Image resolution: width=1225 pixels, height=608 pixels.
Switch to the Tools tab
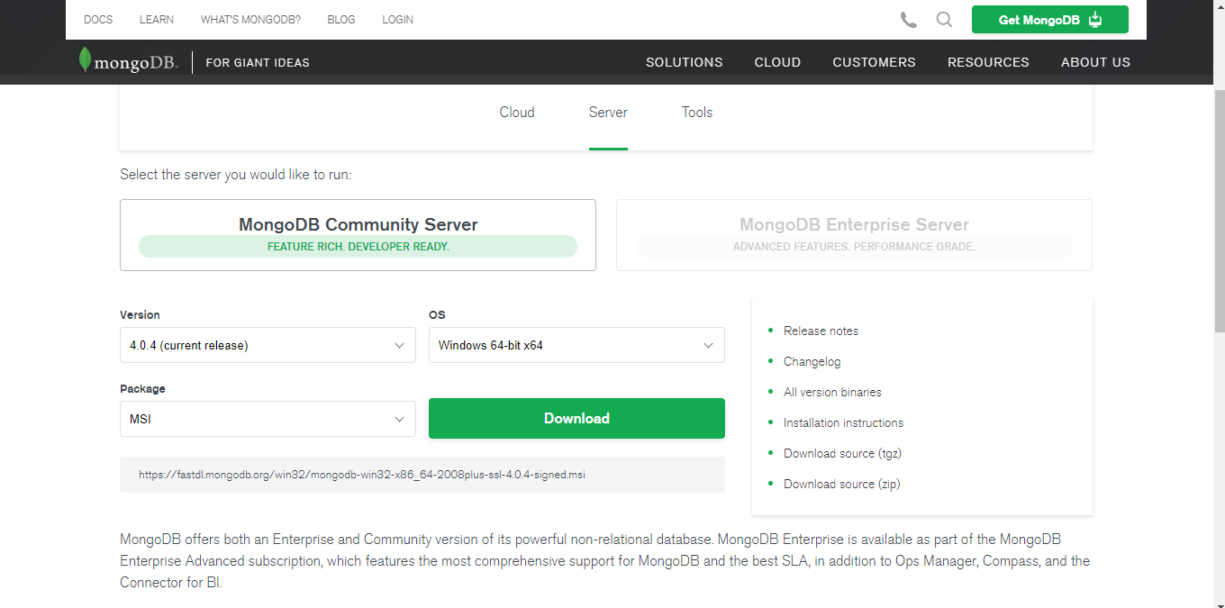(697, 113)
